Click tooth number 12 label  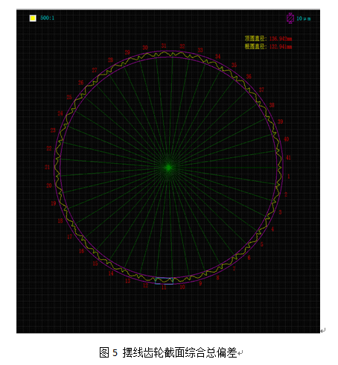point(145,285)
